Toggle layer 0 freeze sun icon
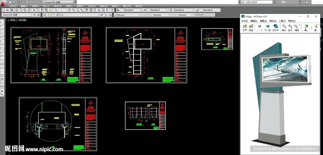Image resolution: width=323 pixels, height=155 pixels. click(51, 15)
